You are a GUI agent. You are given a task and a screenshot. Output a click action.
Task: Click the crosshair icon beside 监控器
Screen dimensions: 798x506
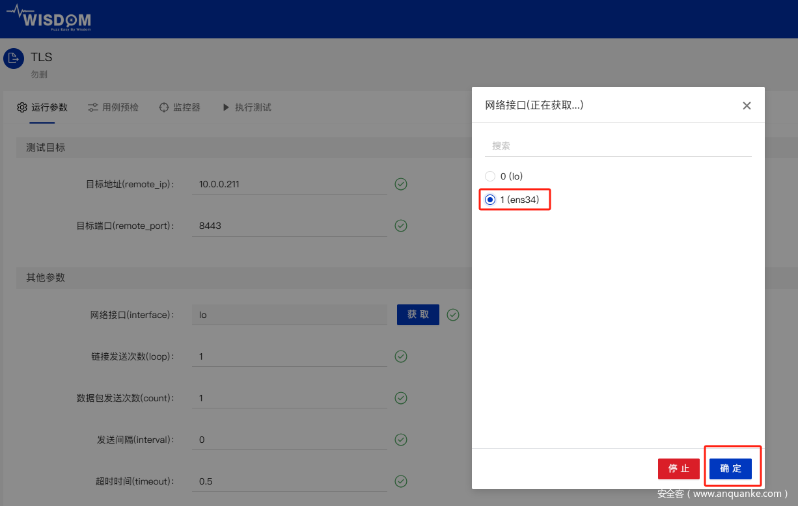pyautogui.click(x=164, y=107)
